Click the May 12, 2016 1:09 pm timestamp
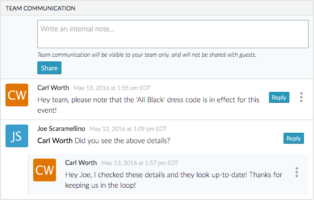The width and height of the screenshot is (314, 200). point(128,129)
